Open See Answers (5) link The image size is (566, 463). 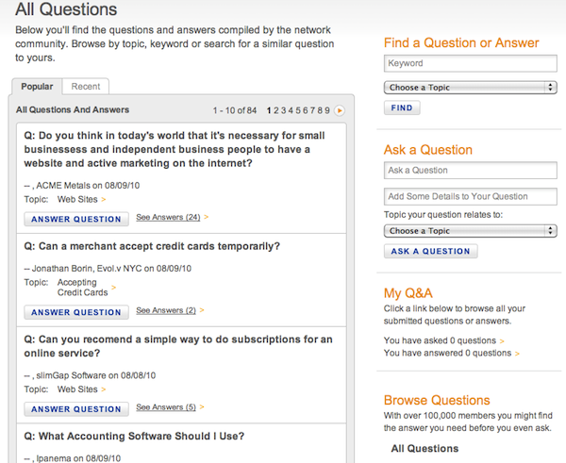pos(166,407)
